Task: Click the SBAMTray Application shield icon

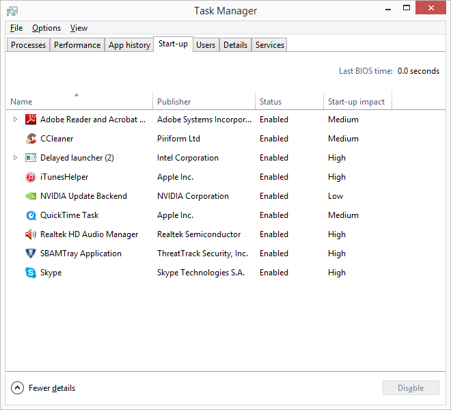Action: click(31, 254)
